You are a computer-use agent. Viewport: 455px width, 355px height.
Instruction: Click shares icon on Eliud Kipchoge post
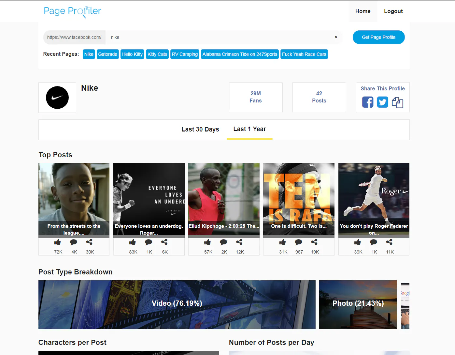(239, 242)
